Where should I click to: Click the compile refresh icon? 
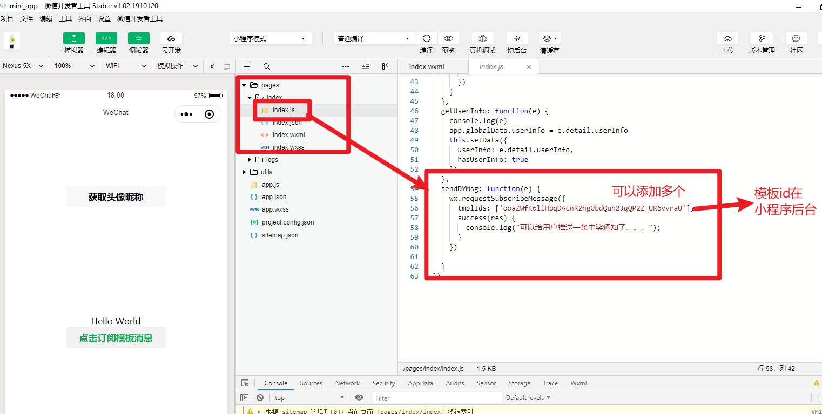427,38
